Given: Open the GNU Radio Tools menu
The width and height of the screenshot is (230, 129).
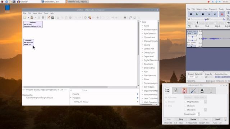Looking at the screenshot, I should click(x=46, y=13).
